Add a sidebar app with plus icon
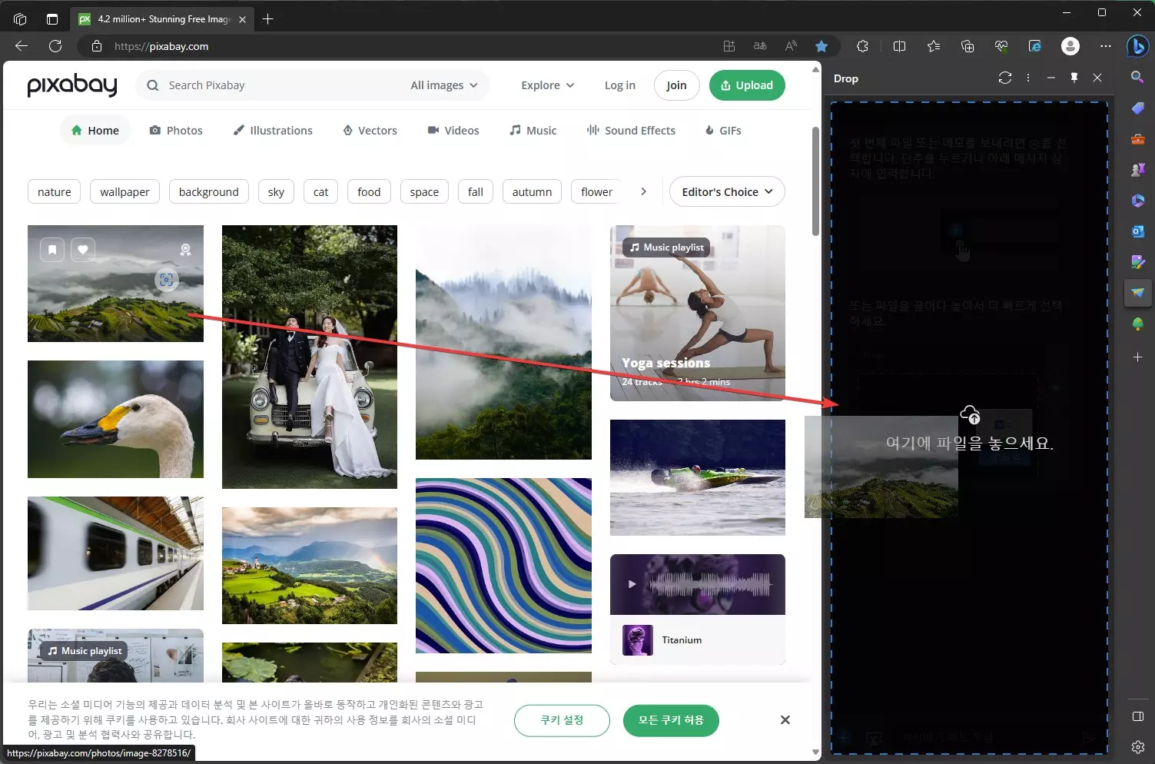This screenshot has width=1155, height=764. click(1138, 357)
